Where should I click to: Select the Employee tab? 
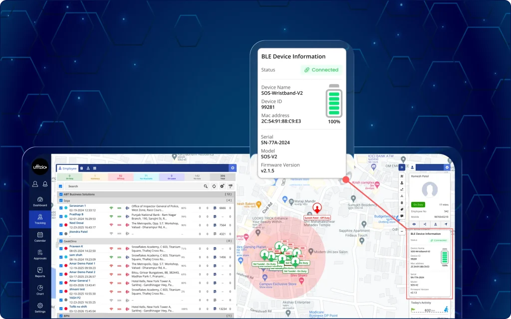[67, 168]
